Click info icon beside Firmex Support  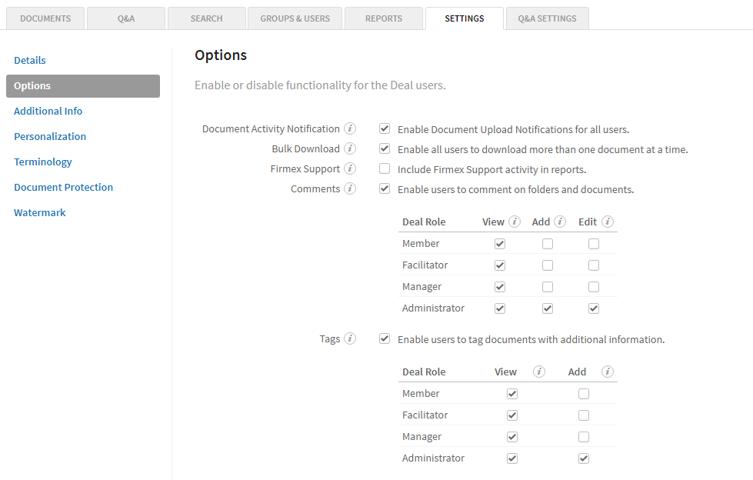point(350,168)
